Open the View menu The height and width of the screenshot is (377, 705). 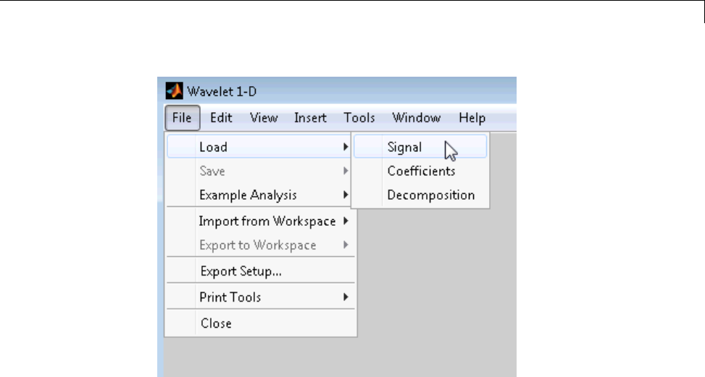click(264, 118)
